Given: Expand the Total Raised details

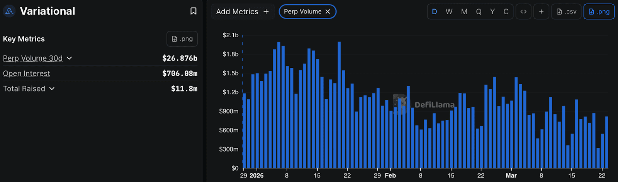Looking at the screenshot, I should coord(52,88).
